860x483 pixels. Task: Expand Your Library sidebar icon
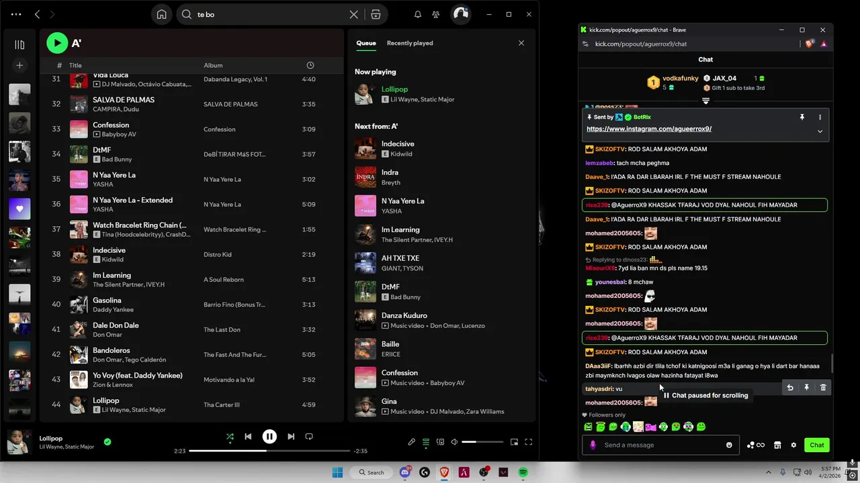tap(19, 44)
